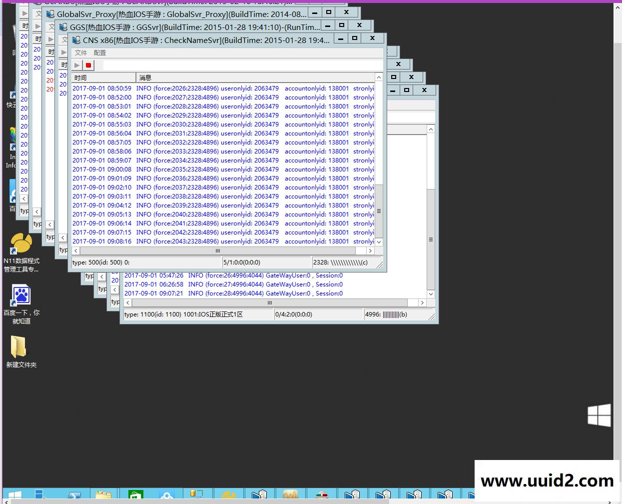This screenshot has height=504, width=622.
Task: Launch PowerShell from the taskbar
Action: coord(74,496)
